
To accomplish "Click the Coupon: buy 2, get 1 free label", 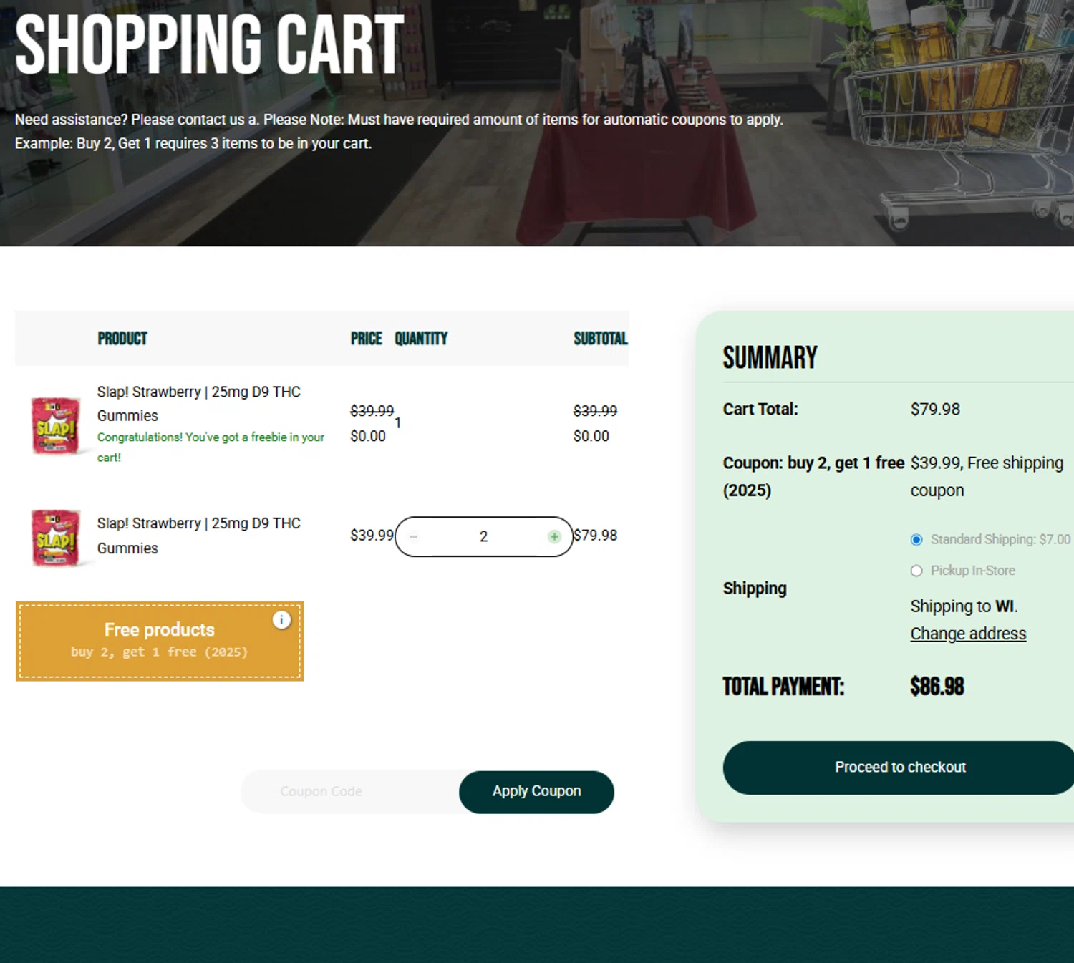I will pos(813,476).
